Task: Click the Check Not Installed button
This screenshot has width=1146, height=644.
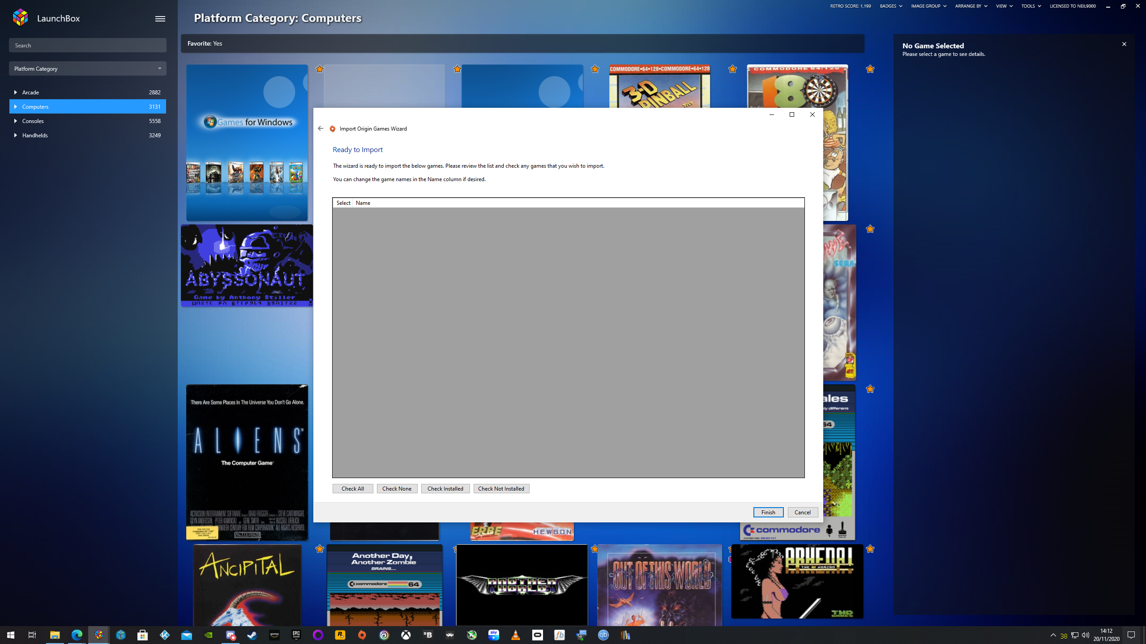Action: [501, 488]
